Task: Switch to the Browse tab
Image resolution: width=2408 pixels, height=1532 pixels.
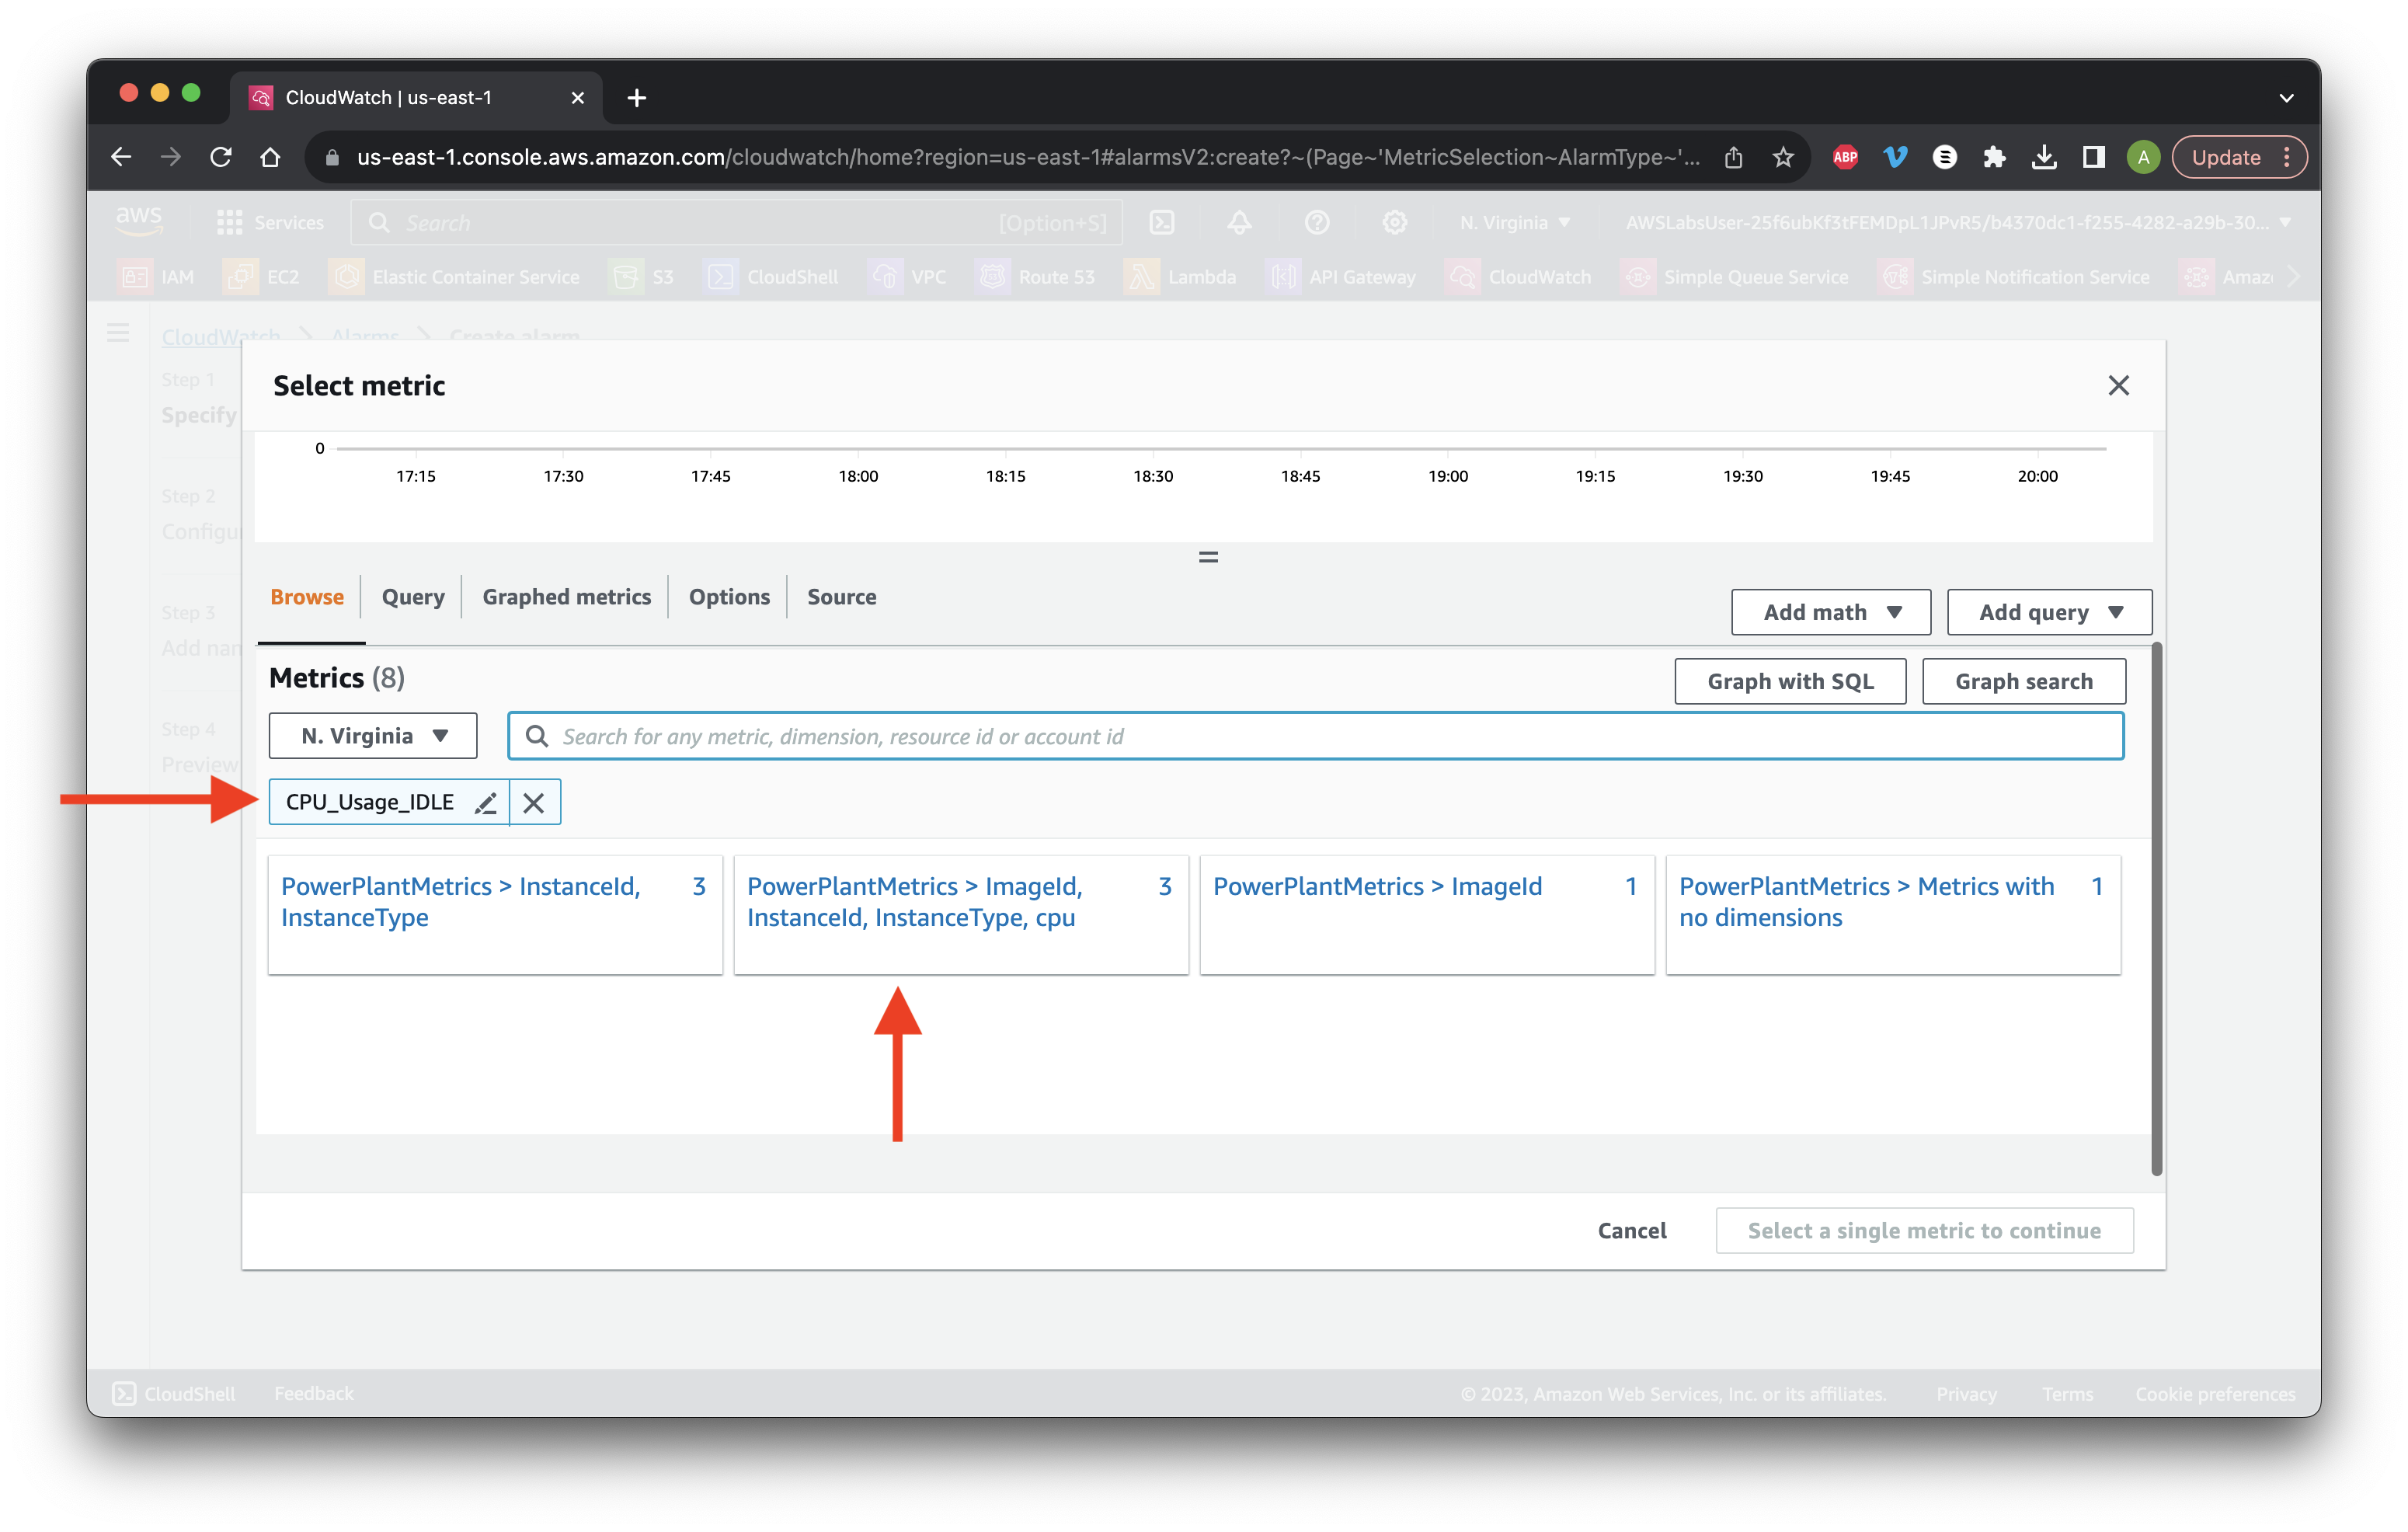Action: click(307, 597)
